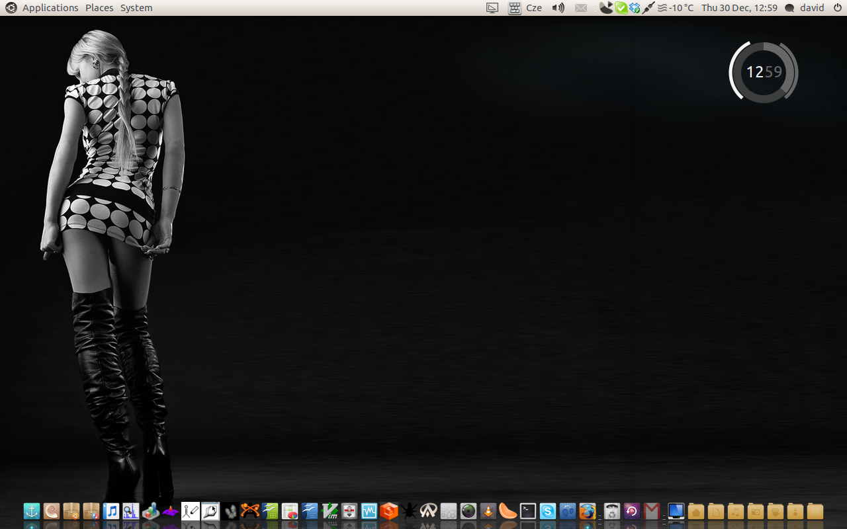
Task: Open the blue waveform monitor icon
Action: 369,511
